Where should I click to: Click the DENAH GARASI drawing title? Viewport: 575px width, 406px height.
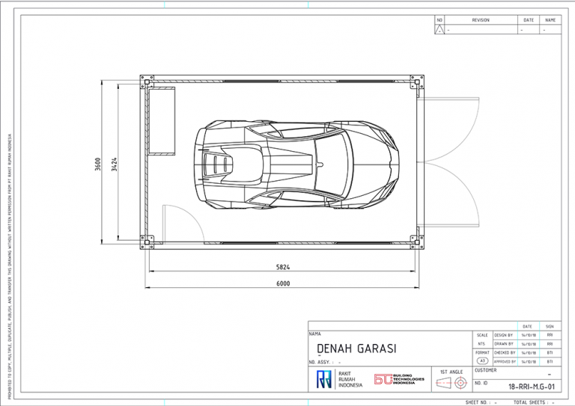pyautogui.click(x=356, y=348)
